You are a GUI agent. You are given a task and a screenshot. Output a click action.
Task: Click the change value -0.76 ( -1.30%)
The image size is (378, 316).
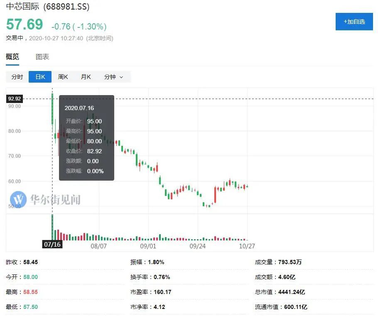point(79,26)
